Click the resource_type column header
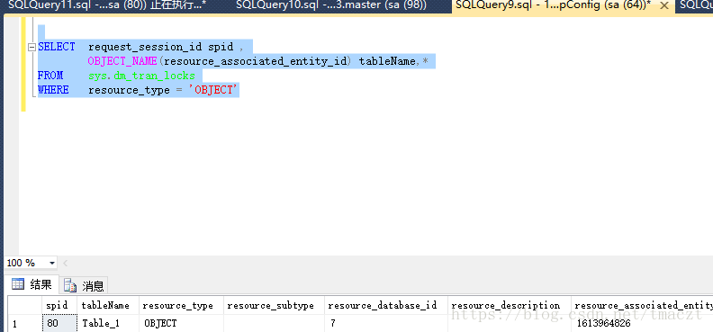713x332 pixels. point(181,305)
